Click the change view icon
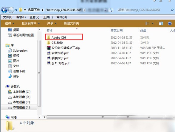The height and width of the screenshot is (132, 175). coord(148,23)
